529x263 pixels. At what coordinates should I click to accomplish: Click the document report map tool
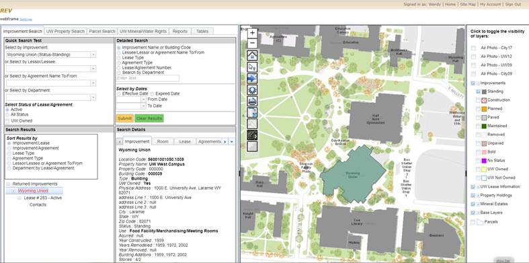252,112
